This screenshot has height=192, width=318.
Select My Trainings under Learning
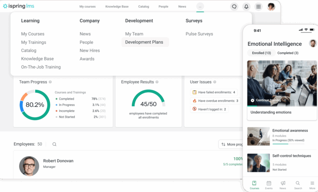click(34, 42)
